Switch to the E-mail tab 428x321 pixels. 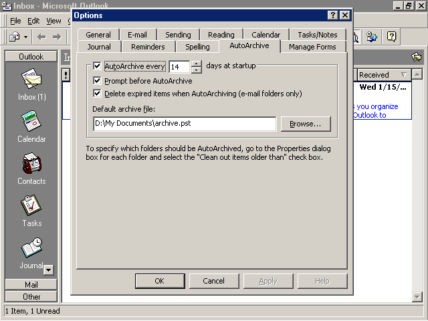(137, 35)
